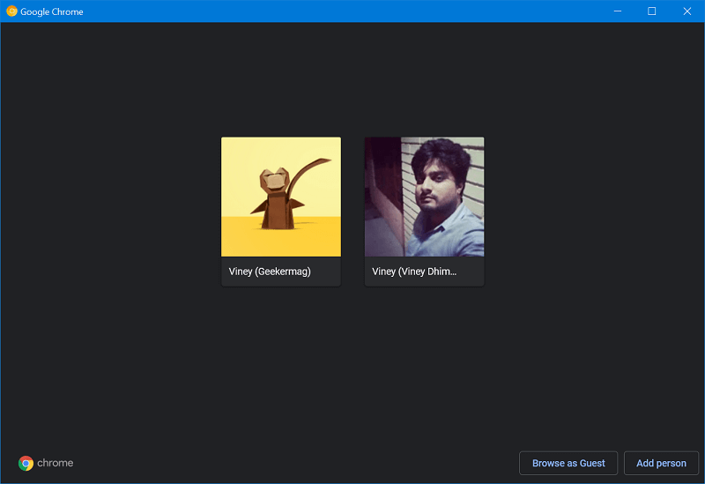The width and height of the screenshot is (705, 484).
Task: Click the Chrome logo icon at bottom left
Action: (x=26, y=463)
